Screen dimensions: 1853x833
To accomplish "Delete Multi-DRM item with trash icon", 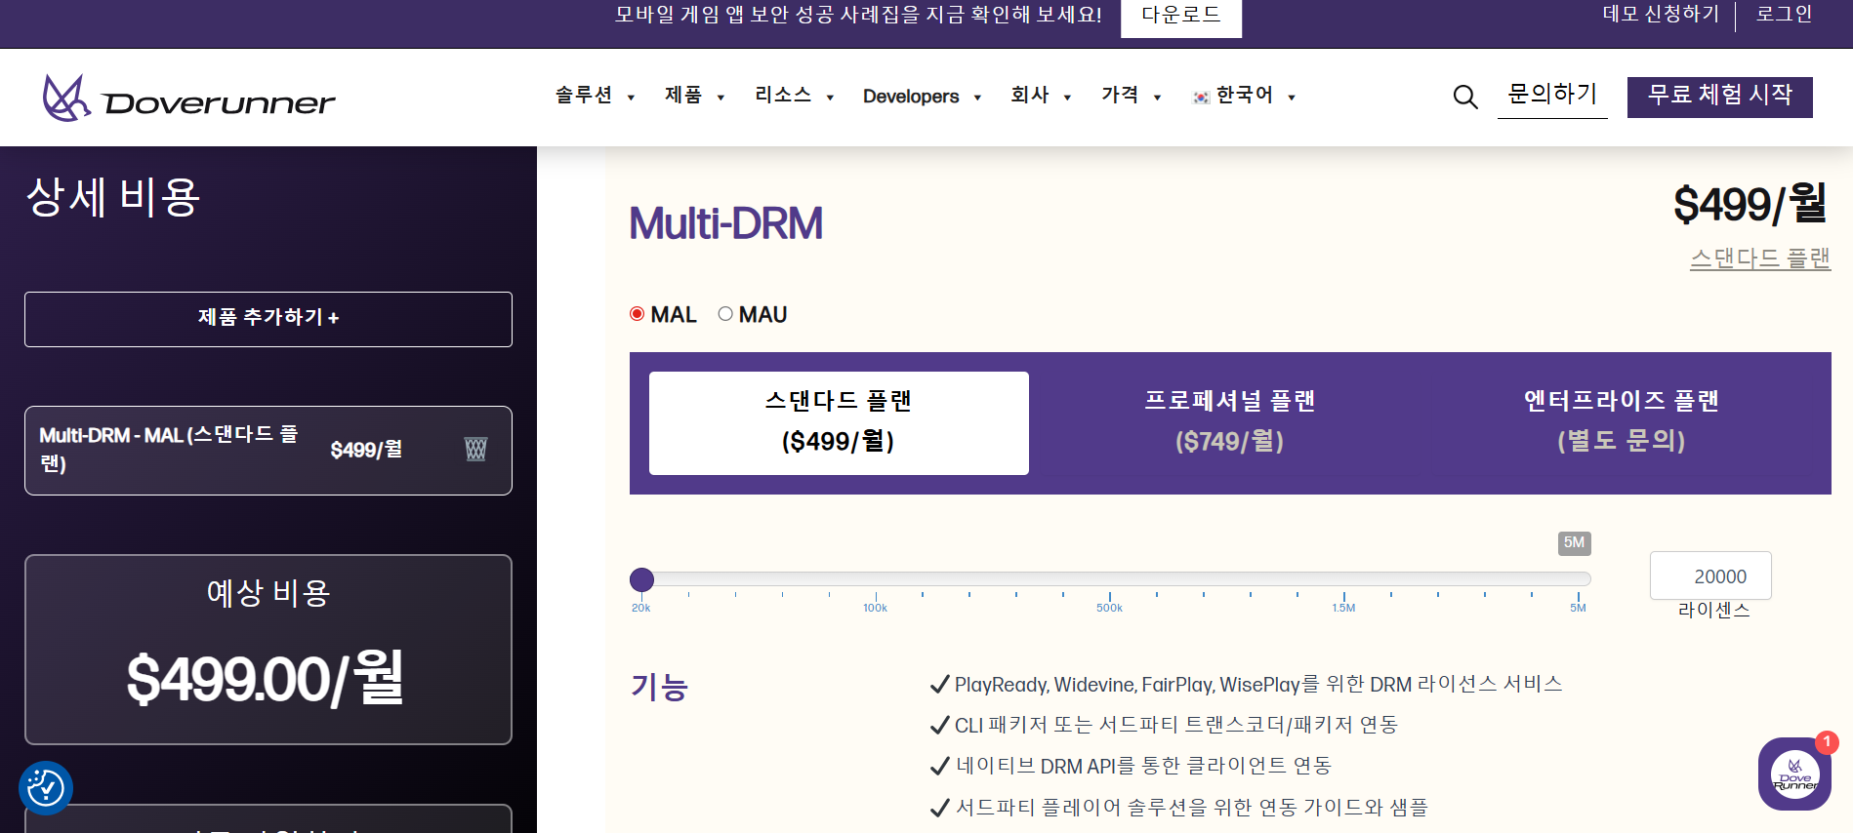I will tap(475, 450).
